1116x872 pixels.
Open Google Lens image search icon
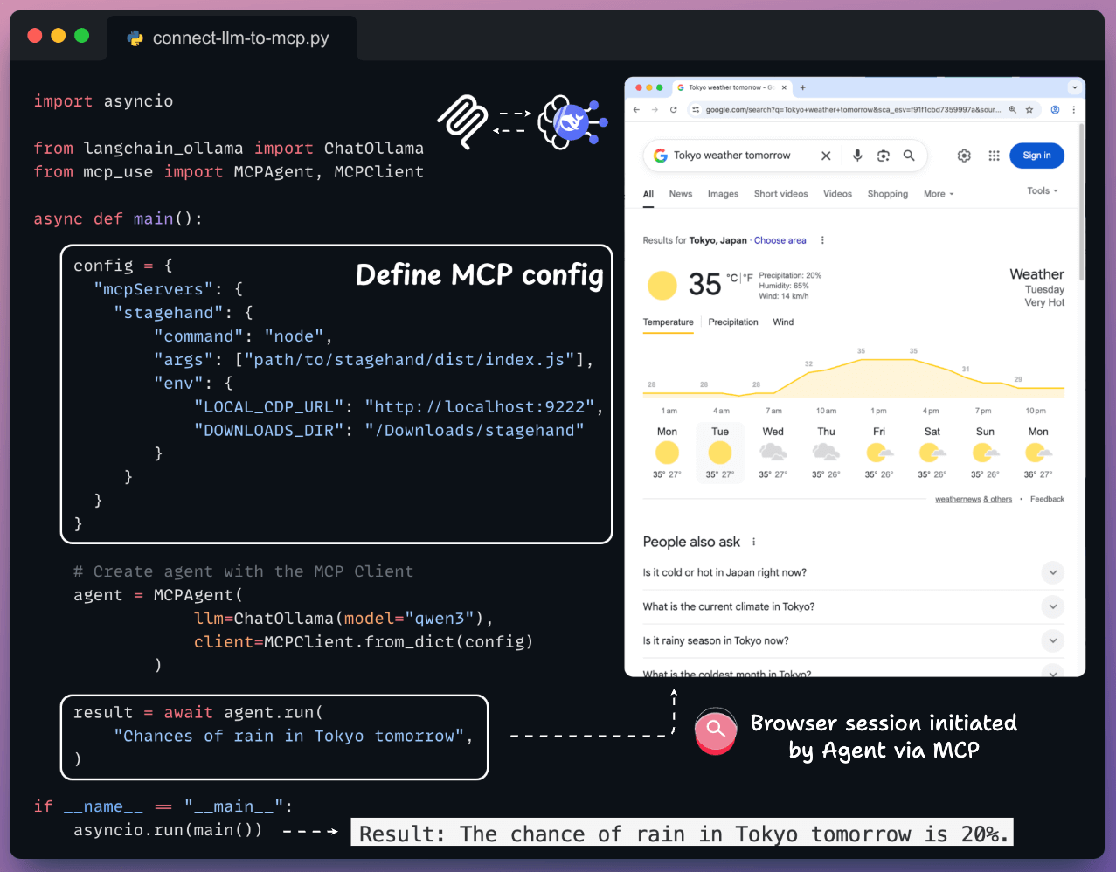tap(884, 156)
